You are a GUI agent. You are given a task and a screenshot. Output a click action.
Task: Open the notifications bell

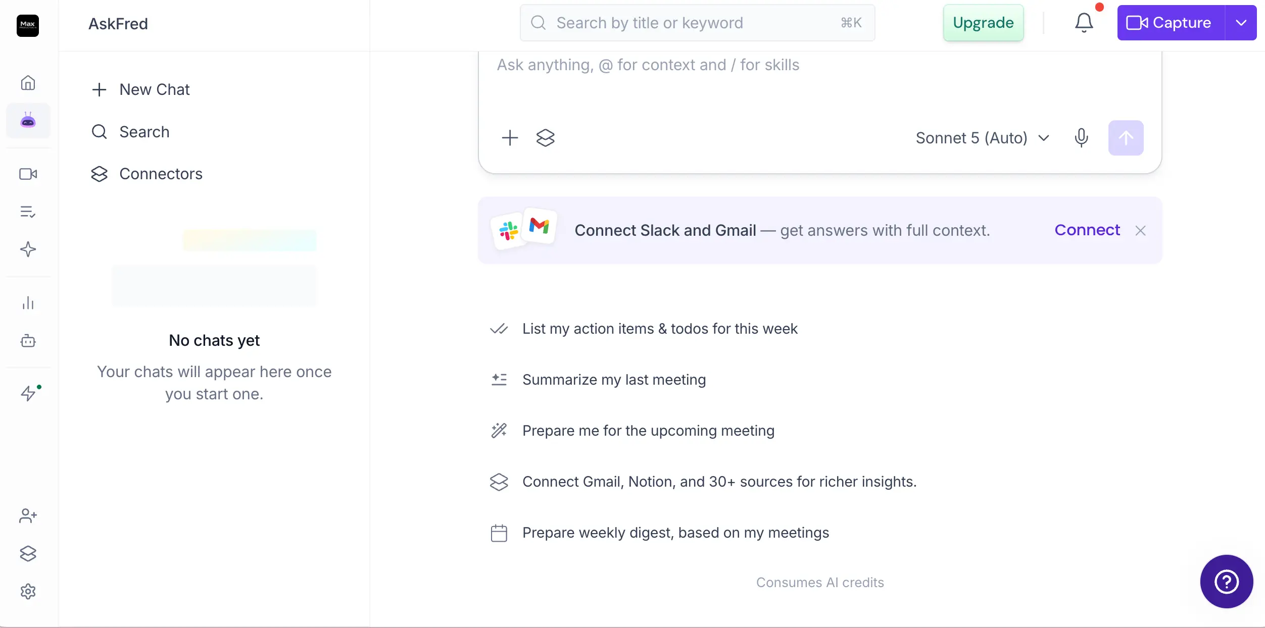pyautogui.click(x=1084, y=23)
